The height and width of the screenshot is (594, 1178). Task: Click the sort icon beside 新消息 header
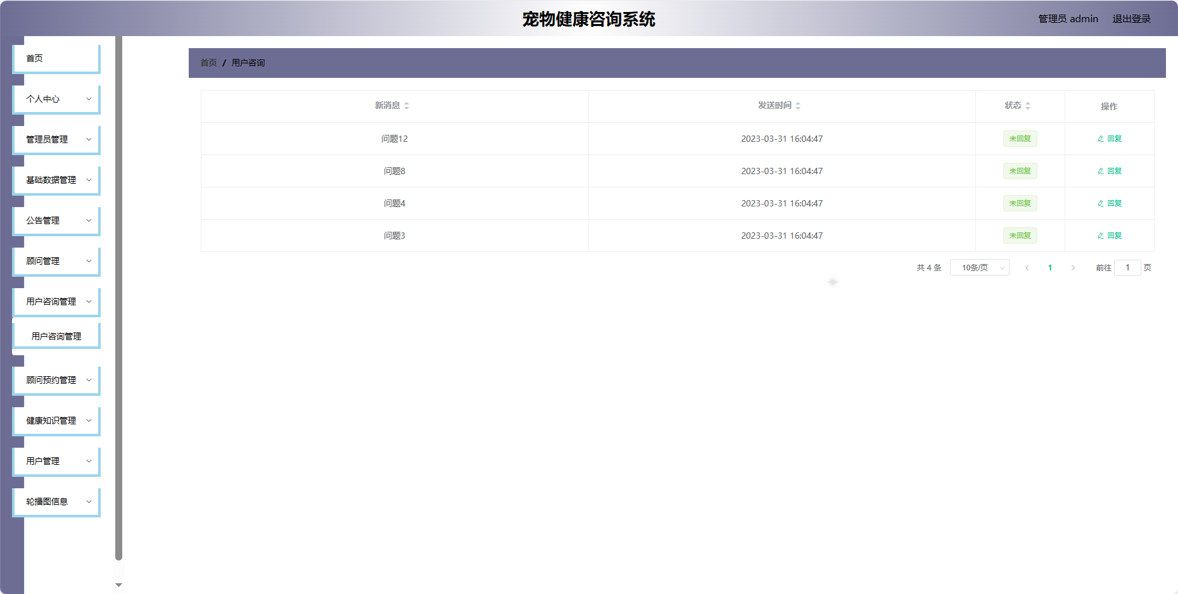(407, 106)
